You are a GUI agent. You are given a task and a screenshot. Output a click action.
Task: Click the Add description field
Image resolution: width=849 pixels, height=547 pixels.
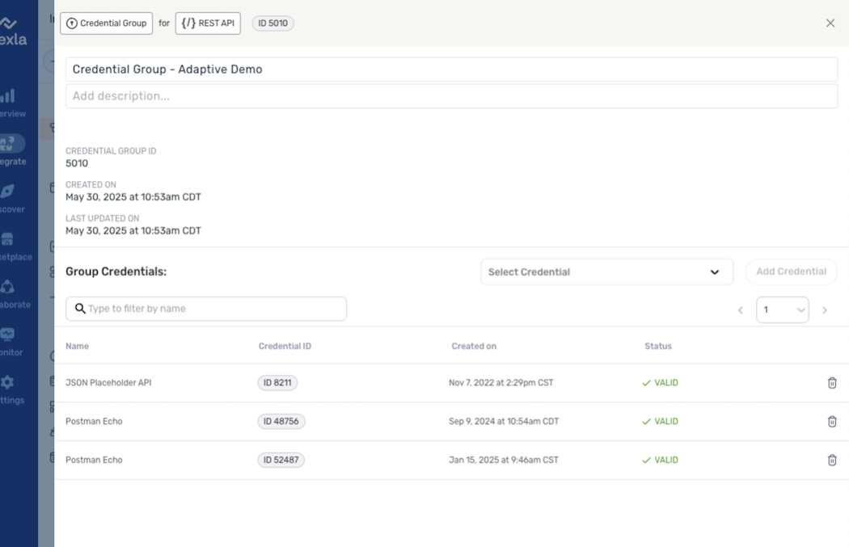click(x=451, y=96)
